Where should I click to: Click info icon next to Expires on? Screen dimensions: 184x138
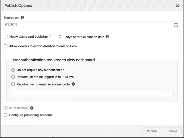click(22, 17)
